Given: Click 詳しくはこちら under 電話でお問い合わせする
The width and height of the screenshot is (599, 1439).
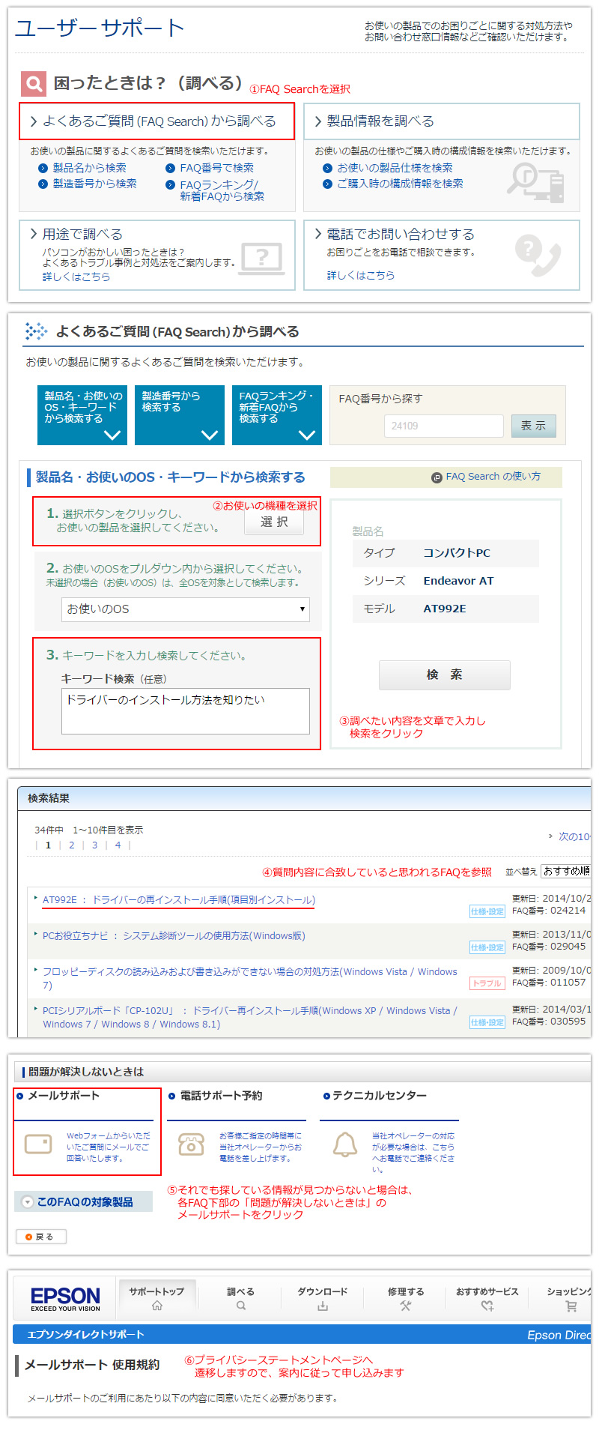Looking at the screenshot, I should [x=361, y=276].
